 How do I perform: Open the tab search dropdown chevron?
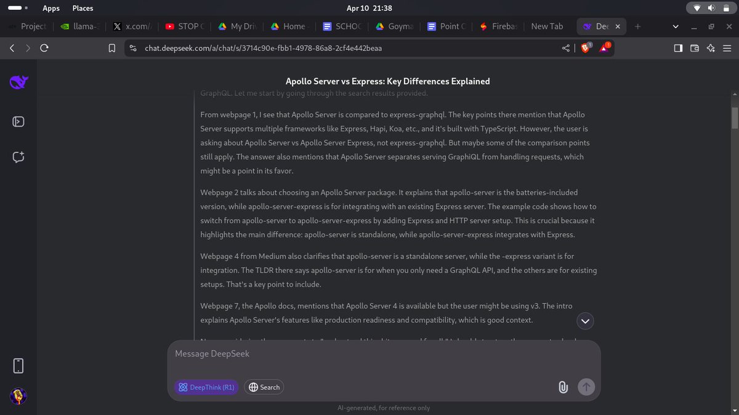tap(676, 26)
